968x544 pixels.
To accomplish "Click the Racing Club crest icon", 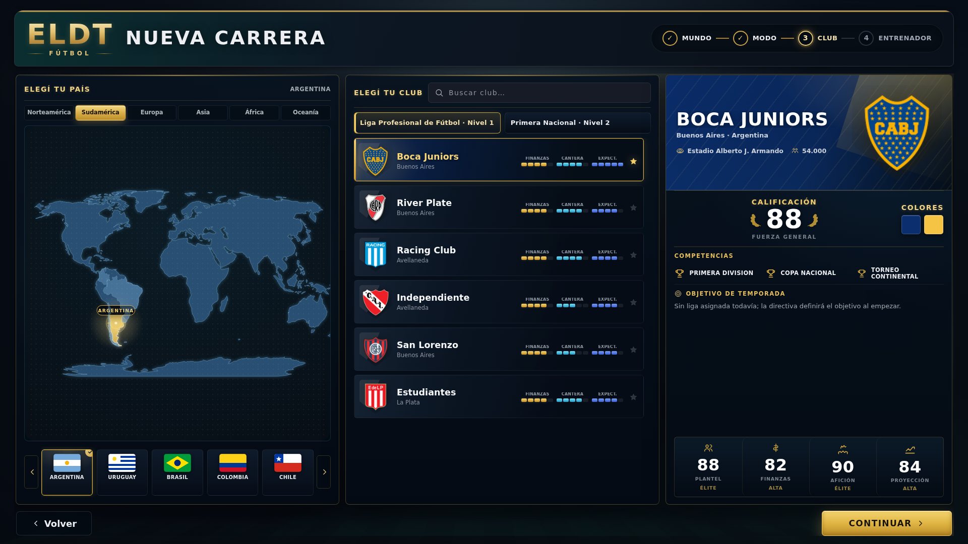I will point(376,254).
